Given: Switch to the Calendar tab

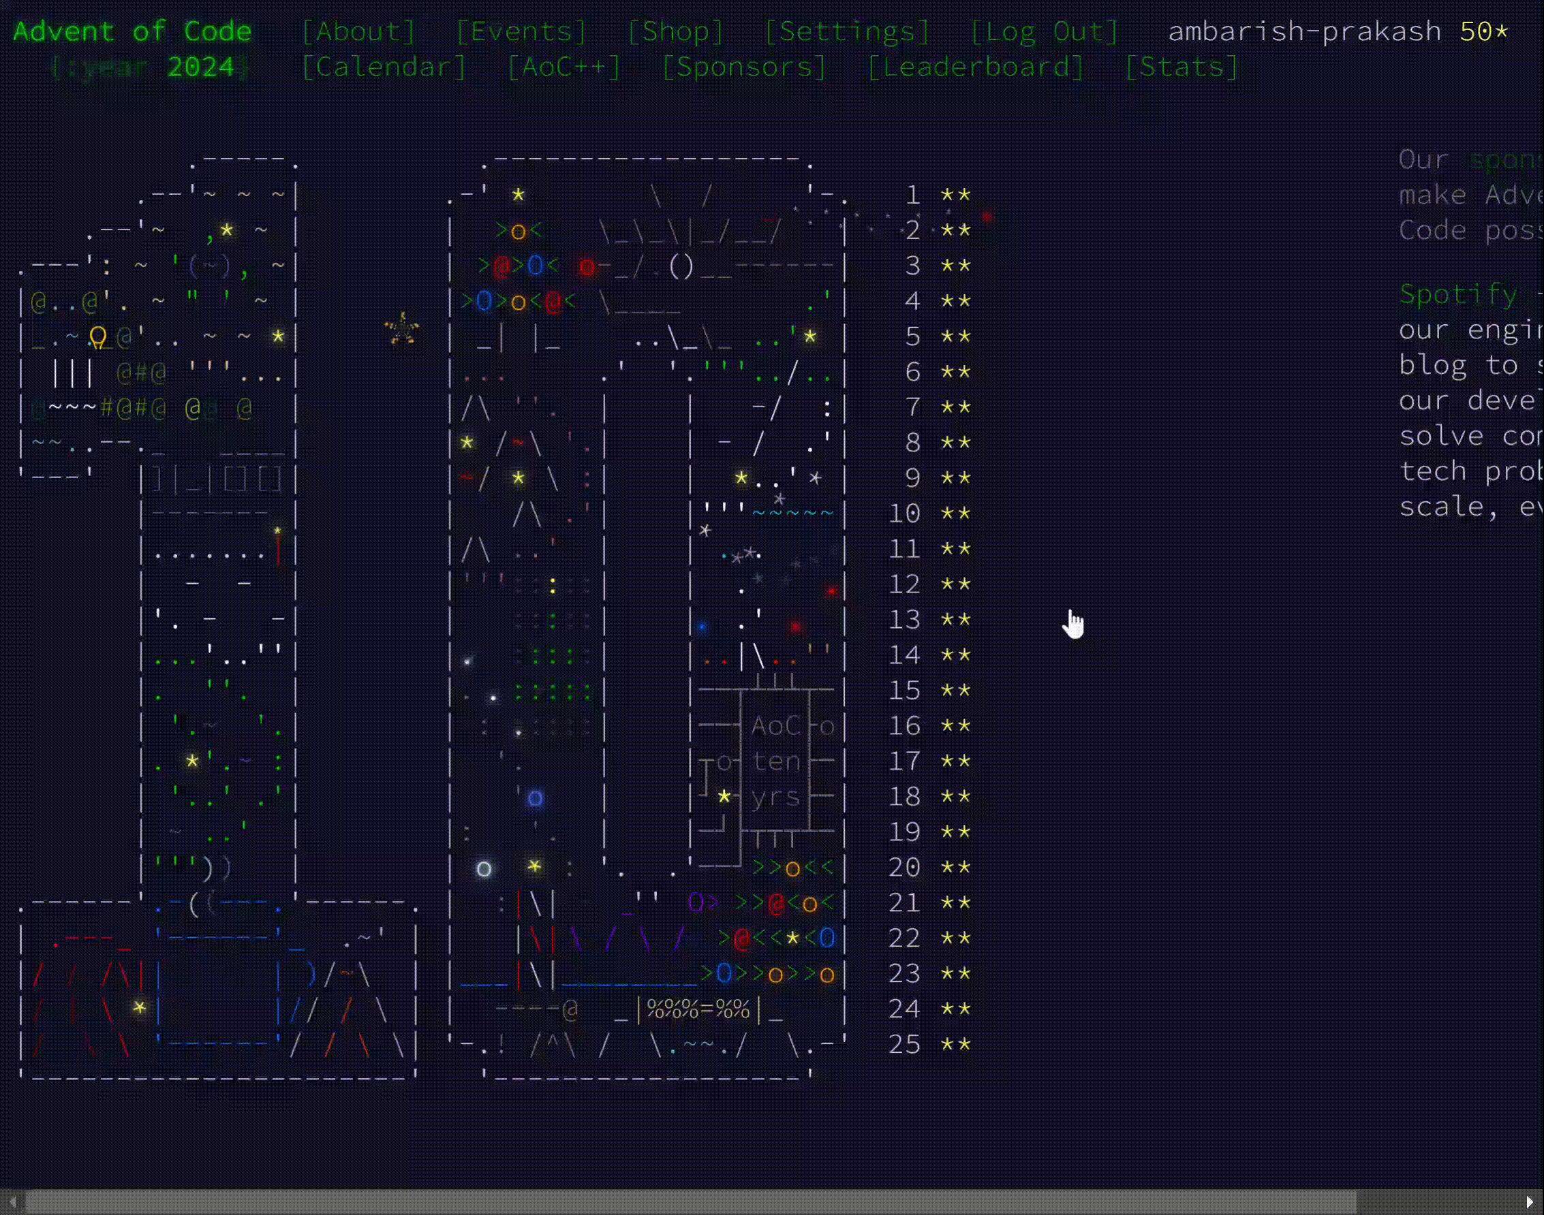Looking at the screenshot, I should point(384,67).
